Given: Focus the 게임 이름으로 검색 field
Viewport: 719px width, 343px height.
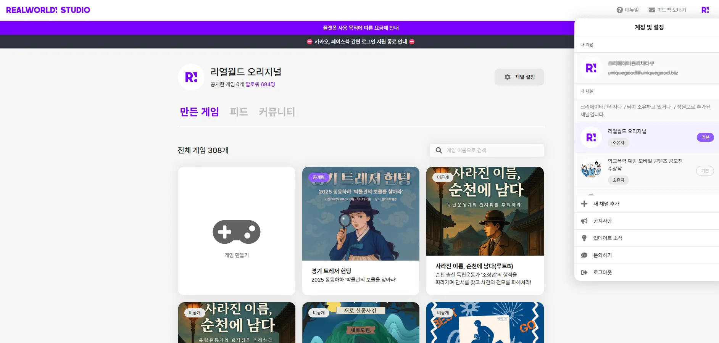Looking at the screenshot, I should pos(487,150).
